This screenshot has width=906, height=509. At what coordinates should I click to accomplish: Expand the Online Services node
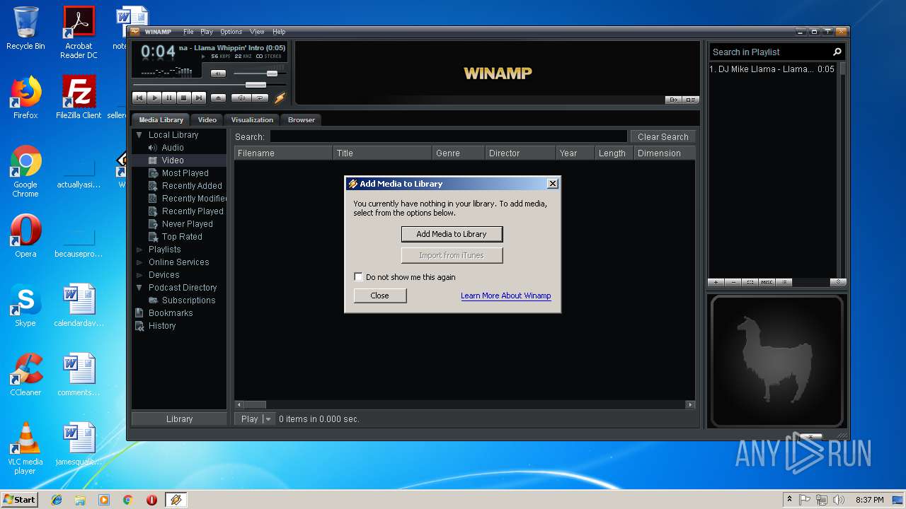click(x=139, y=262)
